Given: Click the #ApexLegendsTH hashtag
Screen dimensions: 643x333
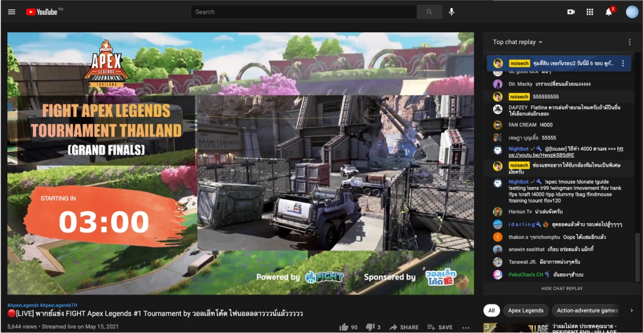Looking at the screenshot, I should click(x=58, y=305).
